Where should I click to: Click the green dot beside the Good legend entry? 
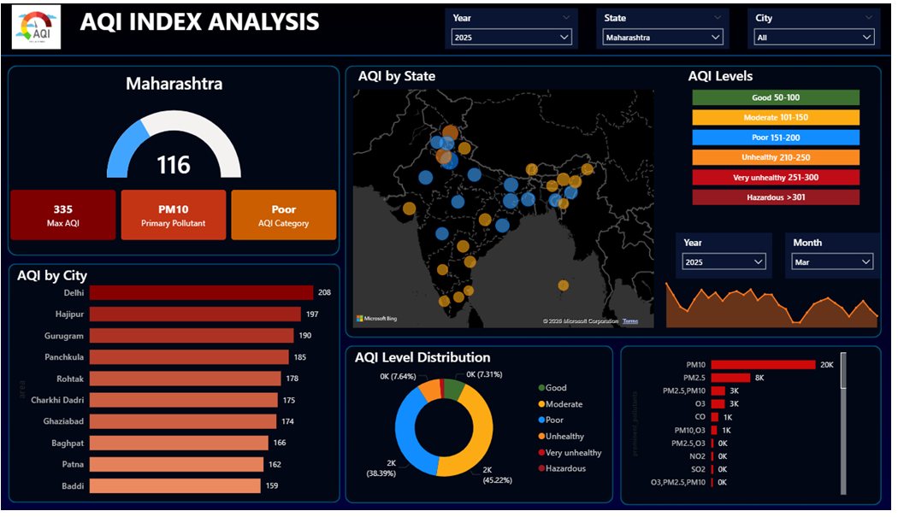(x=540, y=387)
